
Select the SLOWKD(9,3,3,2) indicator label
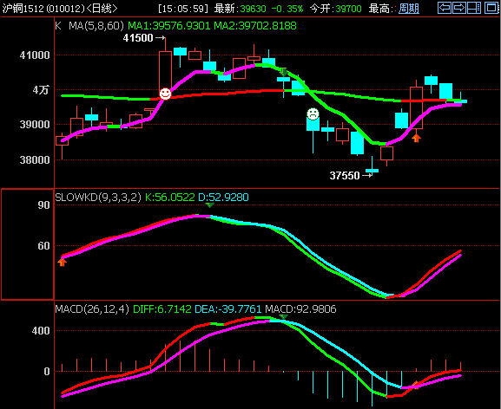(x=98, y=198)
